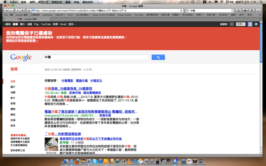266x166 pixels.
Task: Go back with the Safari back arrow
Action: 6,10
